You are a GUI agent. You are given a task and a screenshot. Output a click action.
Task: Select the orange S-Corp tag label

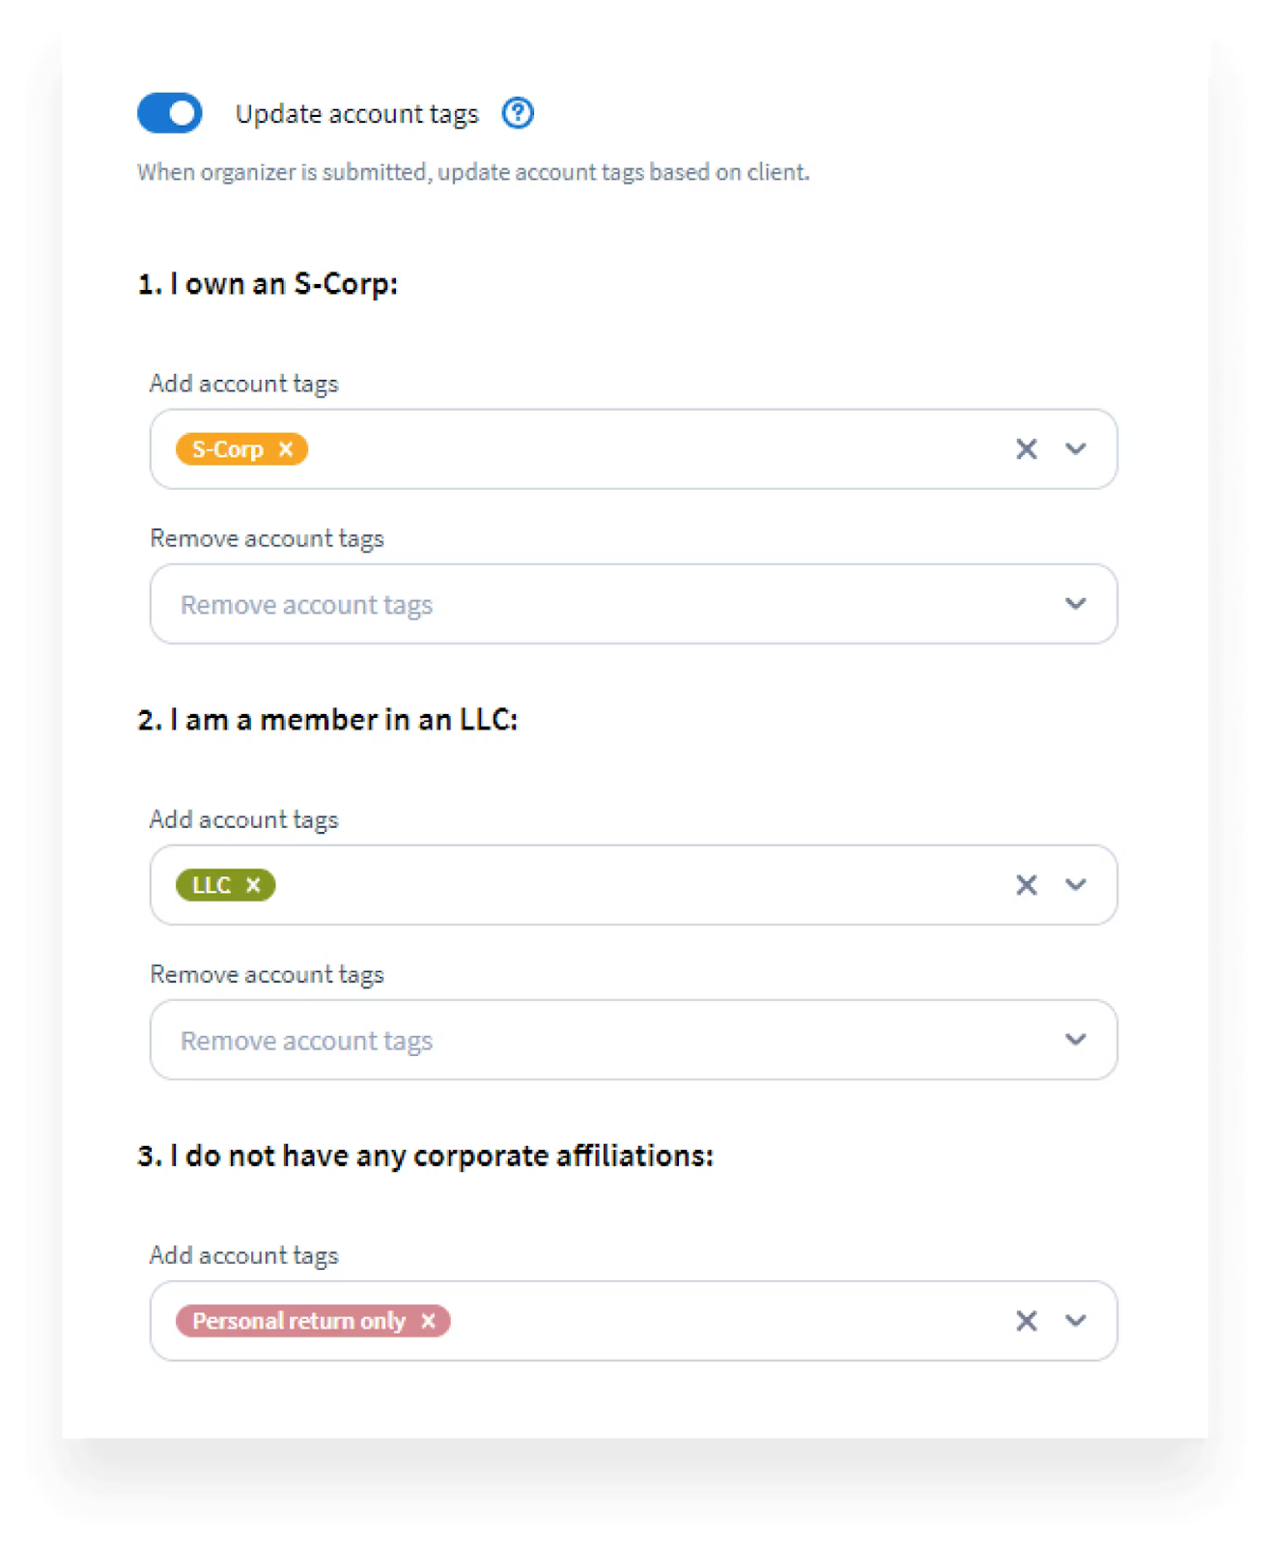coord(228,449)
